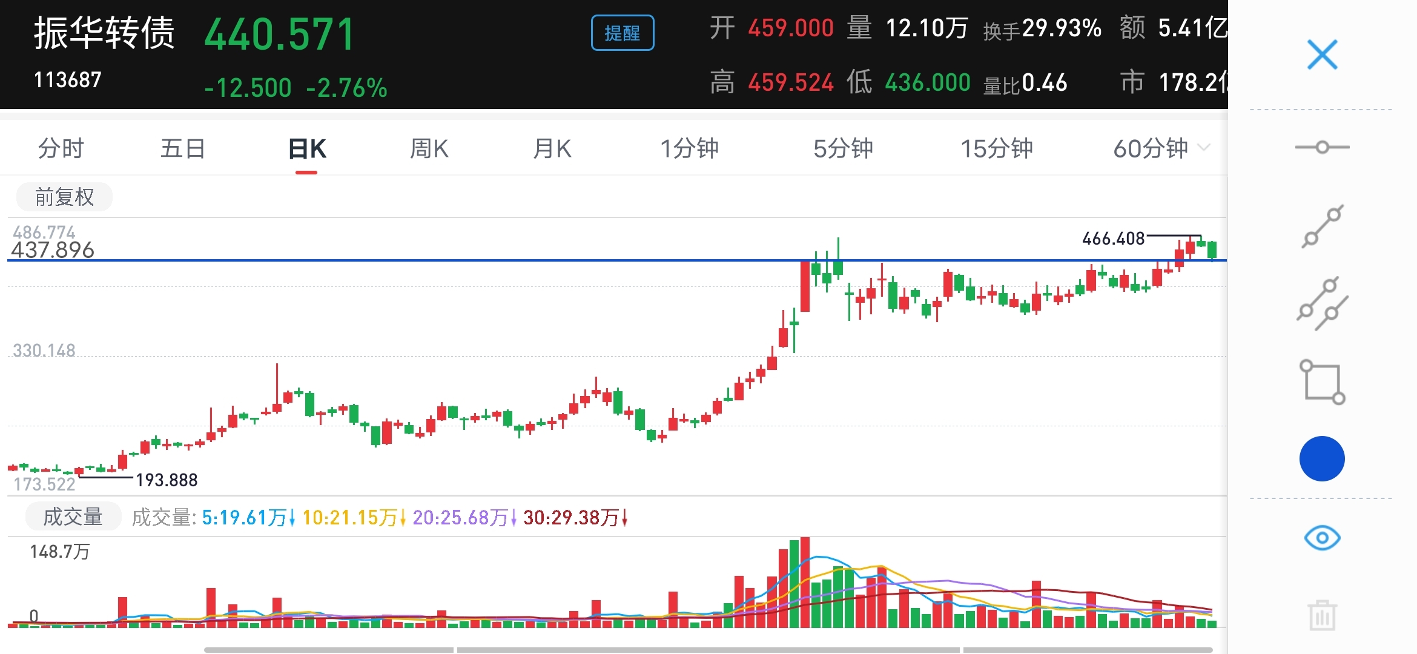The height and width of the screenshot is (654, 1417).
Task: Switch to 5分钟 chart period
Action: [842, 148]
